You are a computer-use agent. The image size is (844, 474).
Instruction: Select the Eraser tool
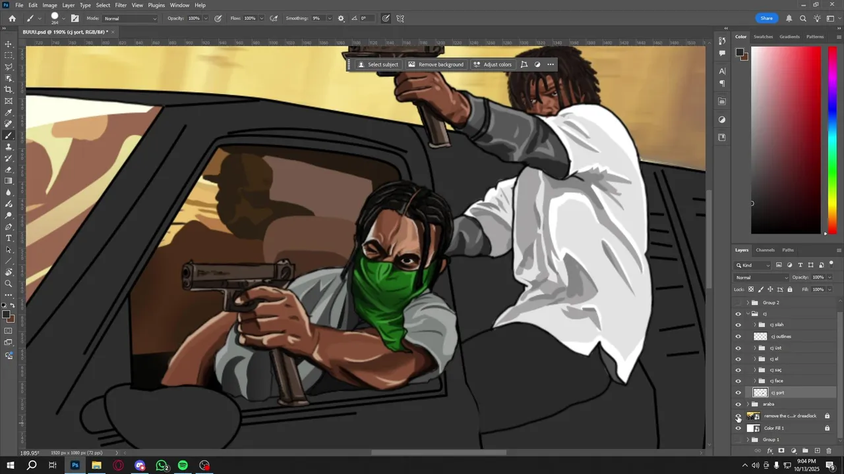[x=9, y=169]
